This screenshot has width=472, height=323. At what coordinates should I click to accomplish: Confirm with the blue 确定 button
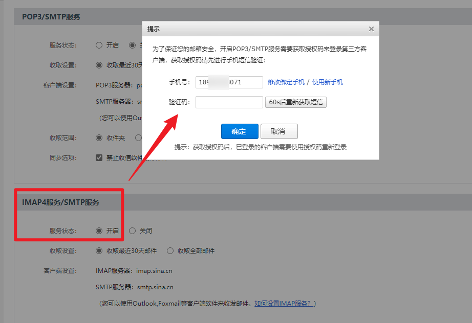tap(240, 131)
